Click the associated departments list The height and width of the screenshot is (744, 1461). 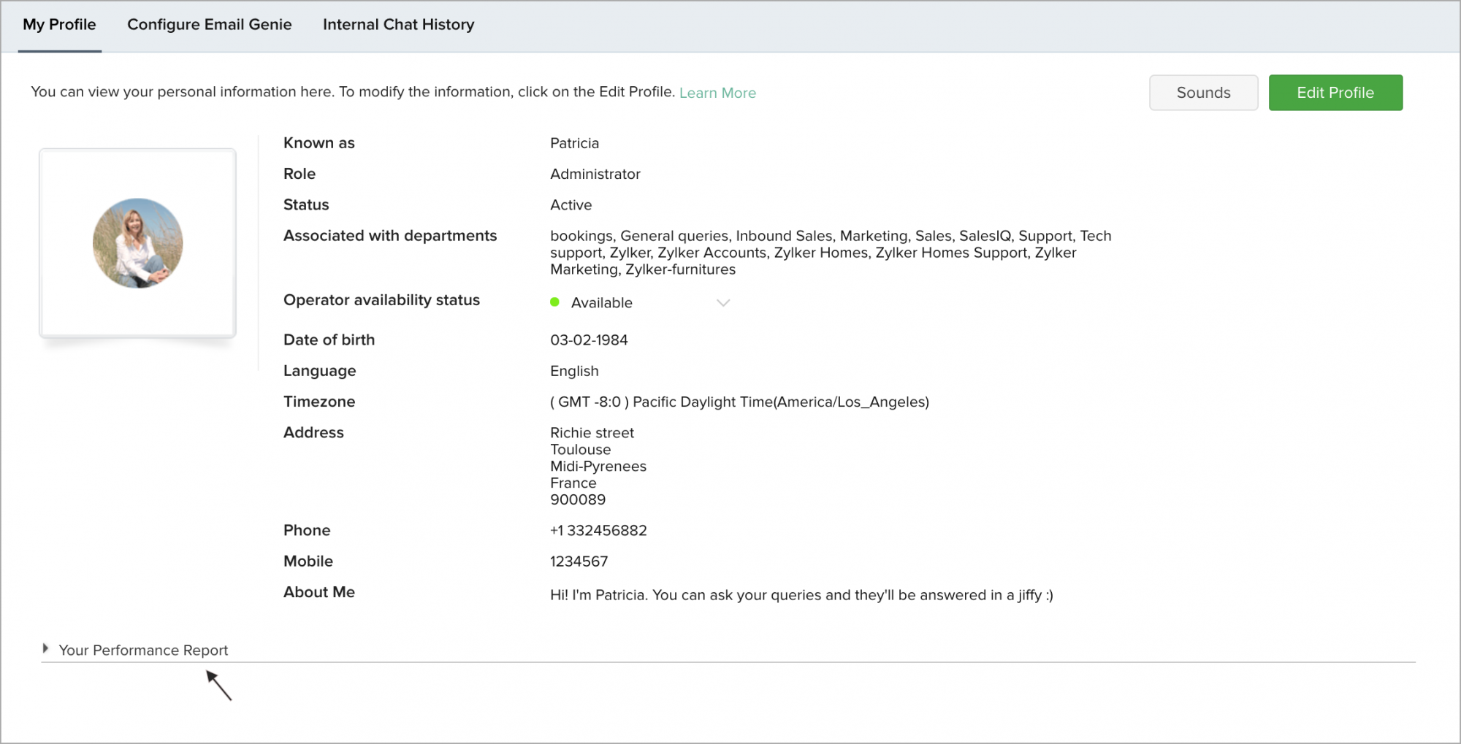point(830,253)
